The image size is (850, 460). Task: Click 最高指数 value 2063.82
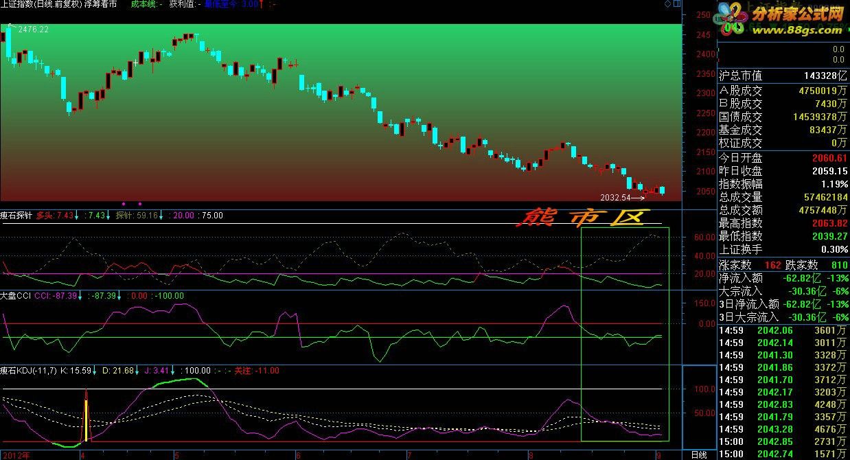830,223
